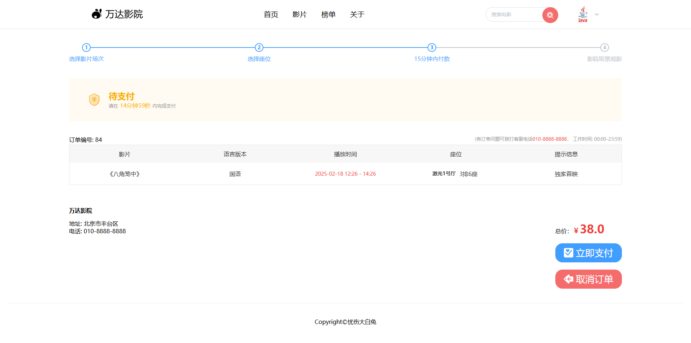This screenshot has width=691, height=343.
Task: Click the customer service phone number 010-8888-8888
Action: [550, 139]
